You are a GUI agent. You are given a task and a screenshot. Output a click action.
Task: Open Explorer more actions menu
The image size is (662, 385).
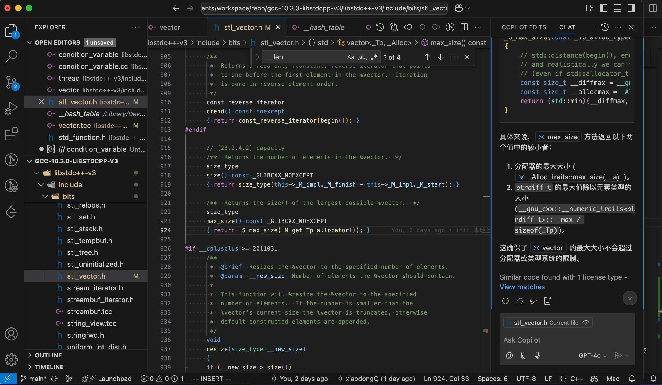click(x=136, y=27)
